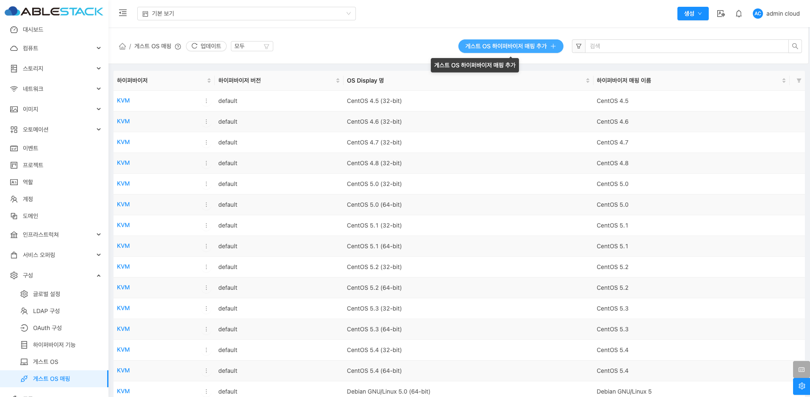This screenshot has width=810, height=397.
Task: Click the 업데이트 refresh button
Action: 206,46
